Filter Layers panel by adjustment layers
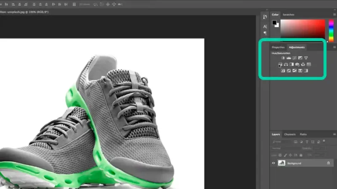The image size is (337, 189). (301, 142)
